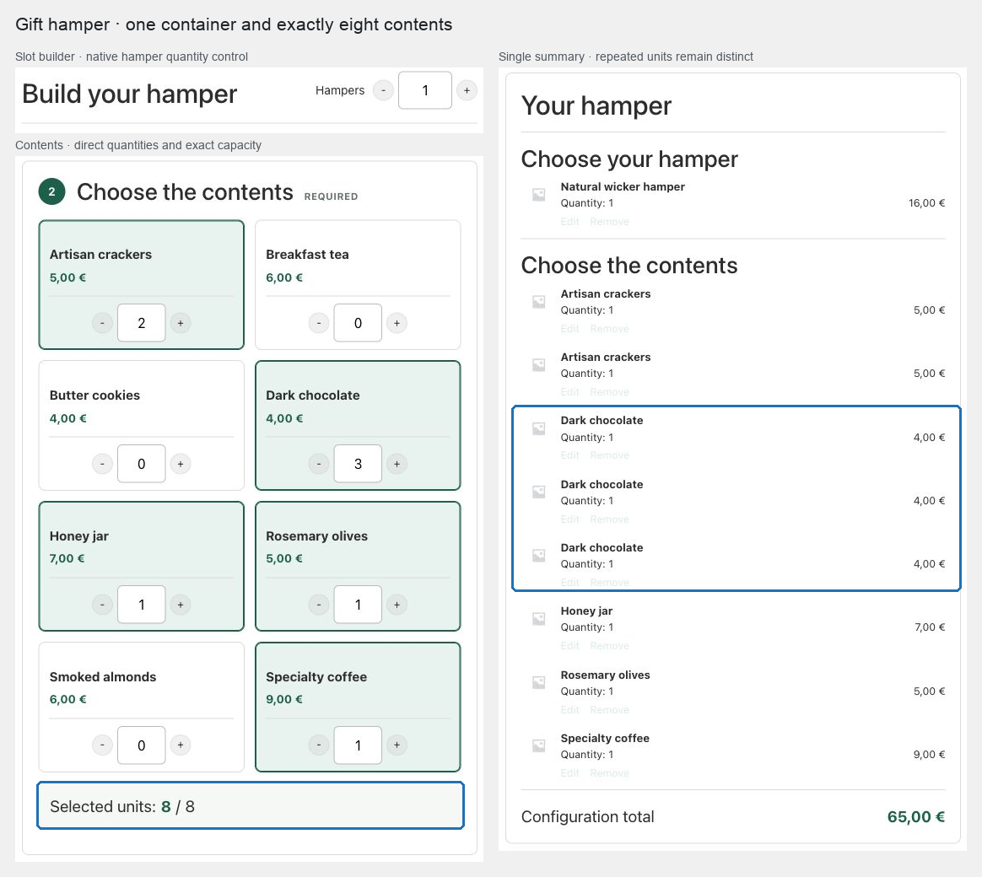982x877 pixels.
Task: Click the Breakfast tea minus button
Action: click(319, 323)
